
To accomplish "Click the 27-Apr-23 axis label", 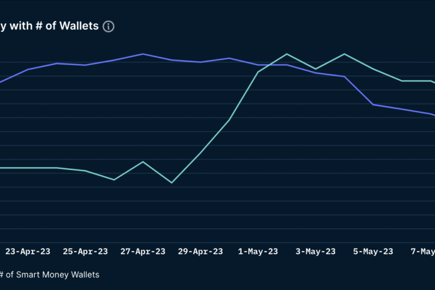I will pyautogui.click(x=143, y=251).
